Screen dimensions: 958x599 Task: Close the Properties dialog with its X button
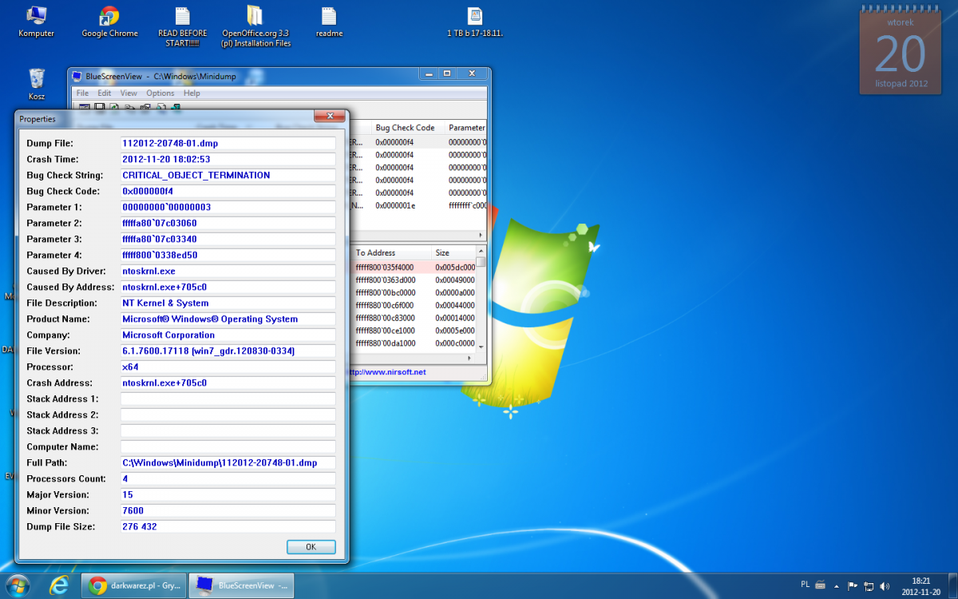click(329, 117)
